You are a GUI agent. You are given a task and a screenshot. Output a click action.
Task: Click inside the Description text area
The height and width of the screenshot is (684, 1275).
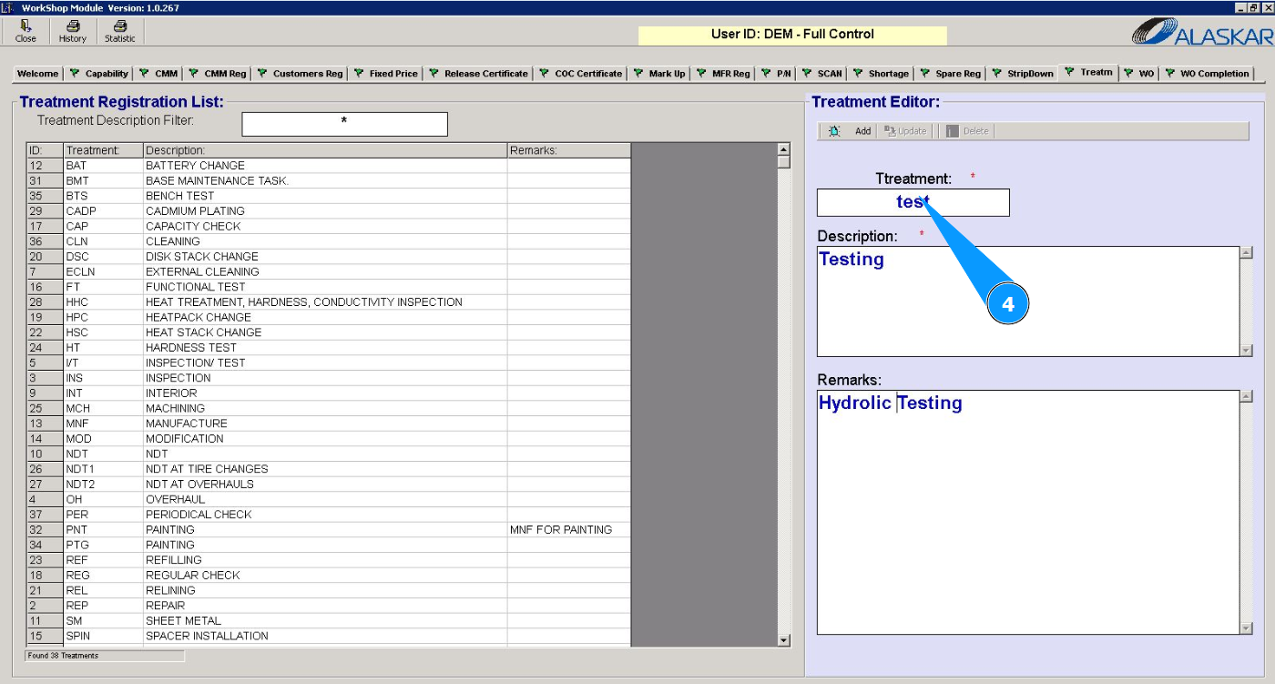point(1028,301)
